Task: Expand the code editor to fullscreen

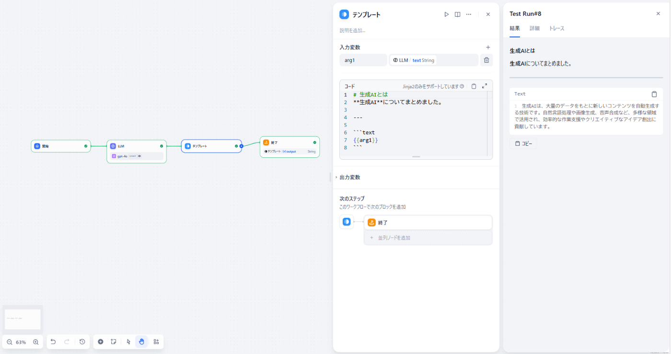Action: click(485, 86)
